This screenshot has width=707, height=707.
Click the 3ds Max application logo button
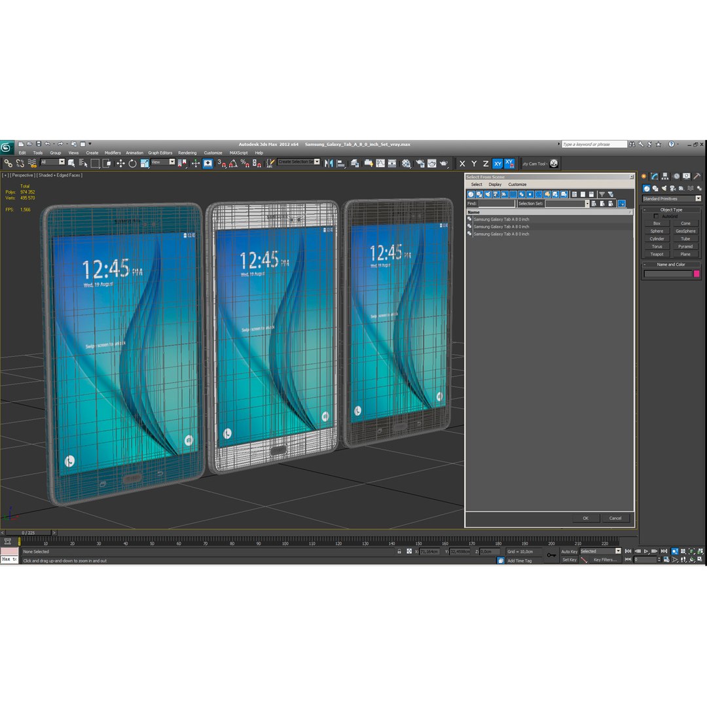(6, 147)
